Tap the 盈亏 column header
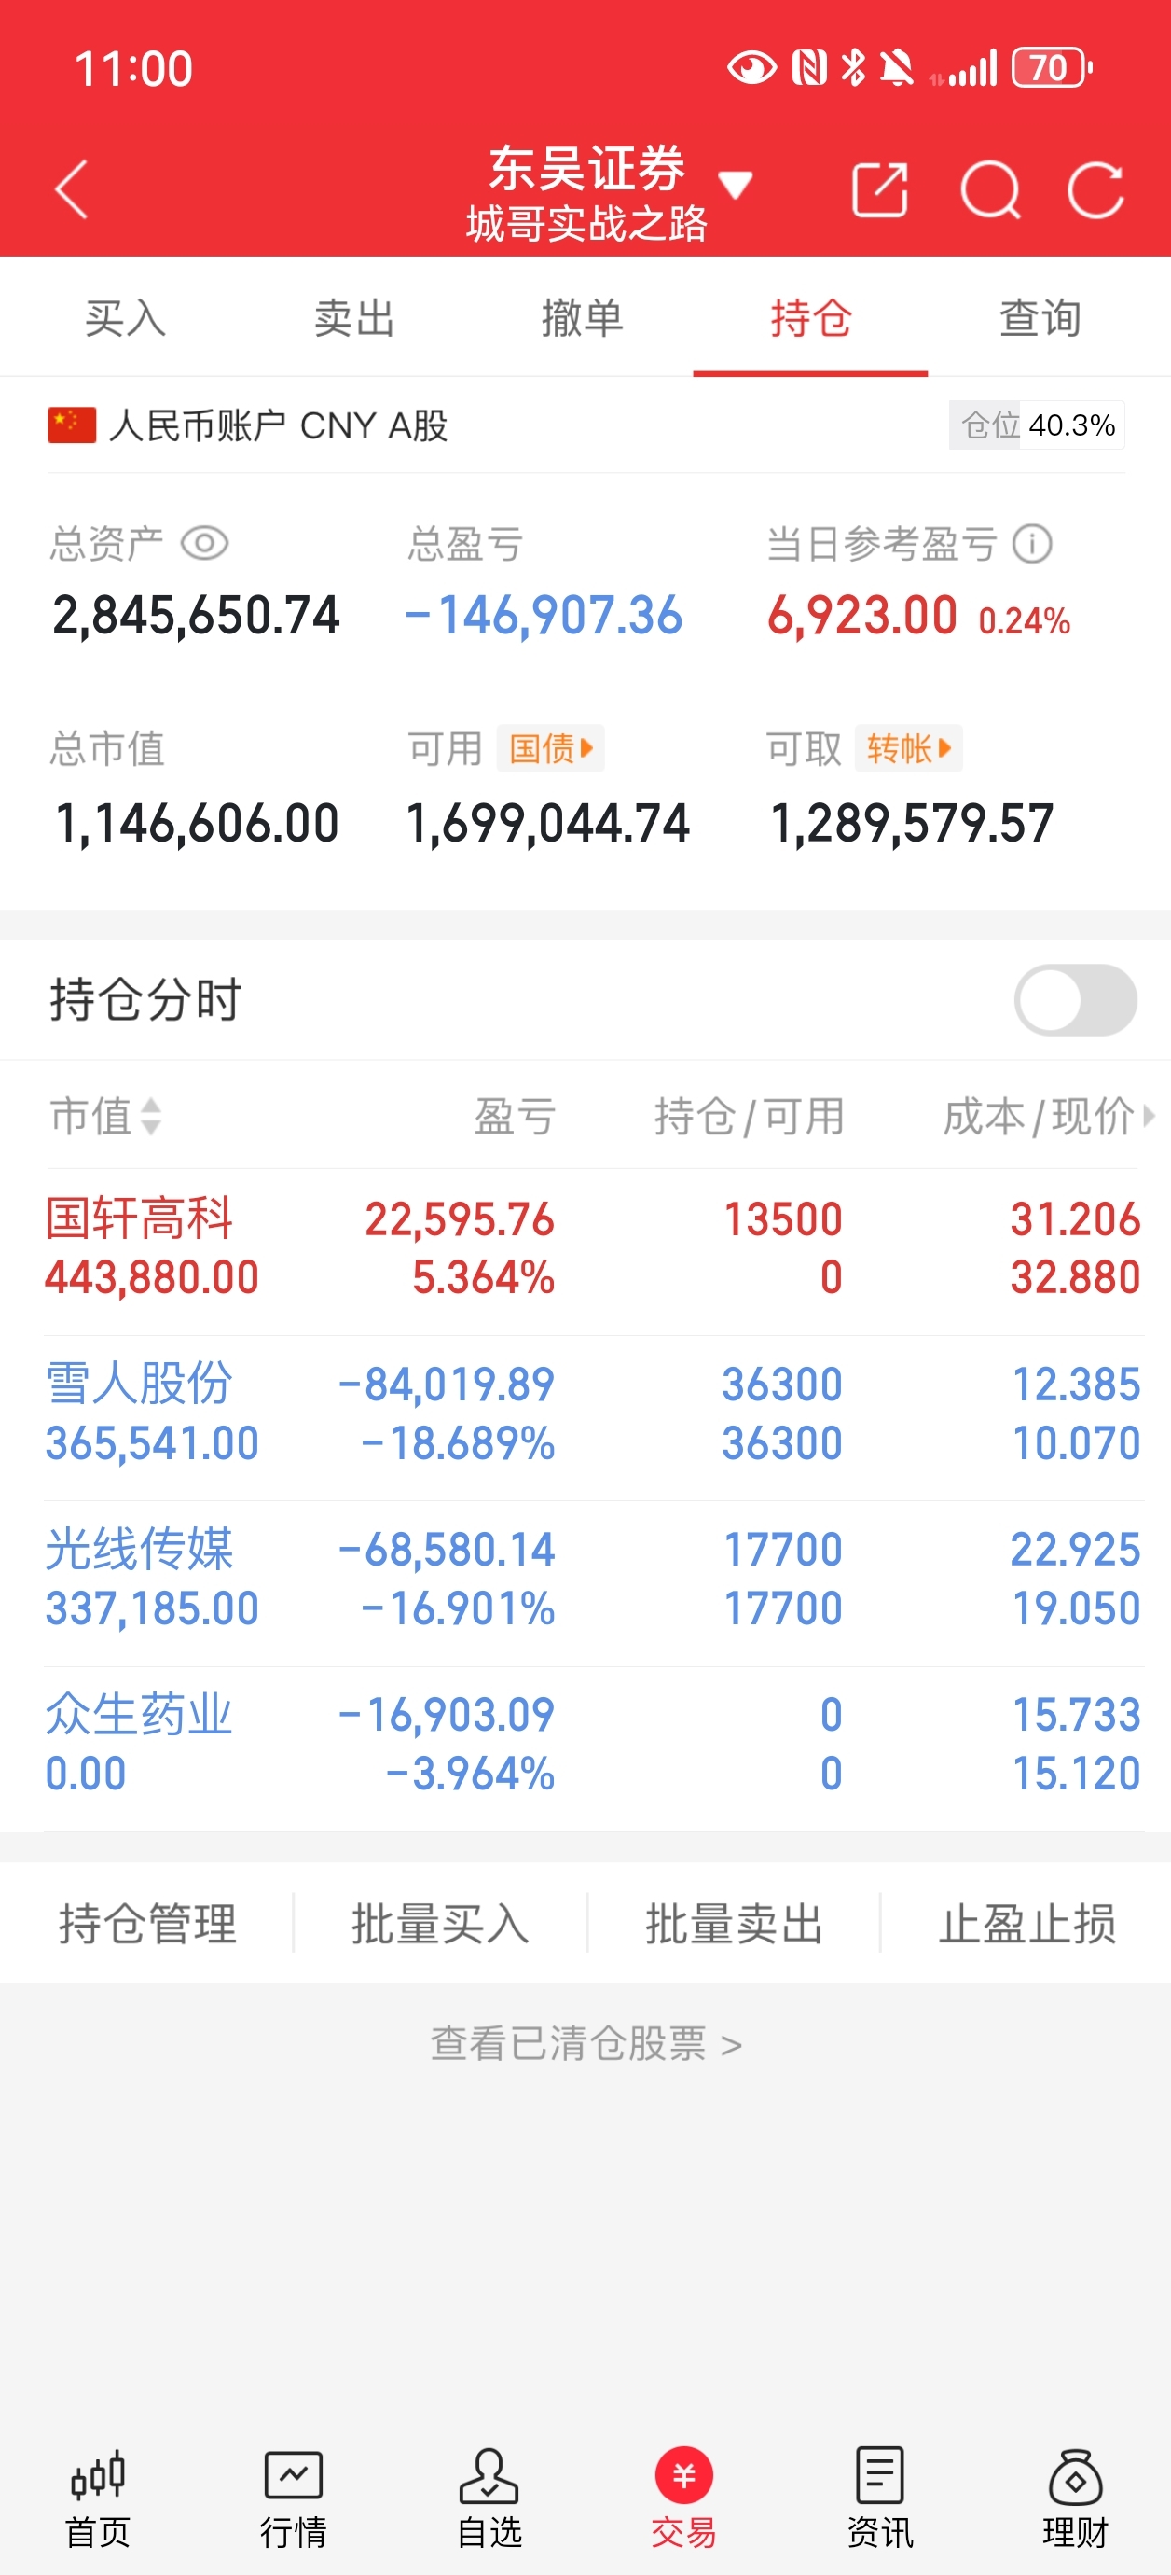Viewport: 1171px width, 2575px height. [515, 1116]
